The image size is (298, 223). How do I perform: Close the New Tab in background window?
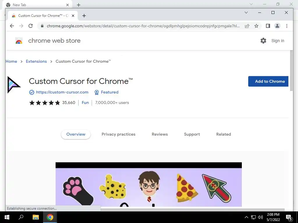[68, 5]
